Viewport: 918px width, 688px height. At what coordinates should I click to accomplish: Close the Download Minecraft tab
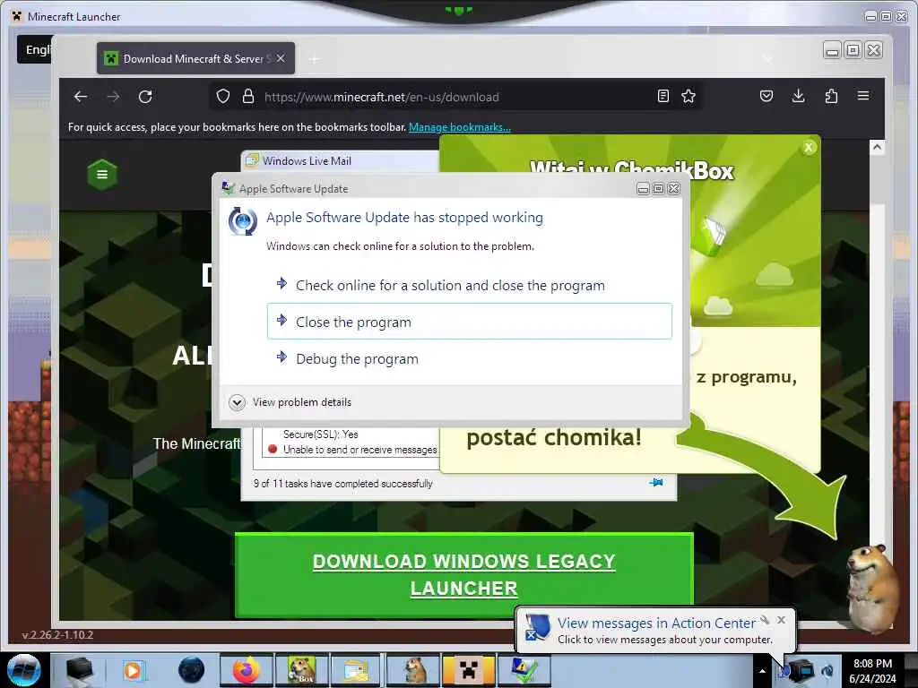[x=281, y=58]
